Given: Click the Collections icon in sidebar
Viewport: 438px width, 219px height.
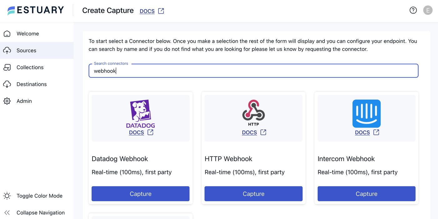Looking at the screenshot, I should tap(7, 67).
